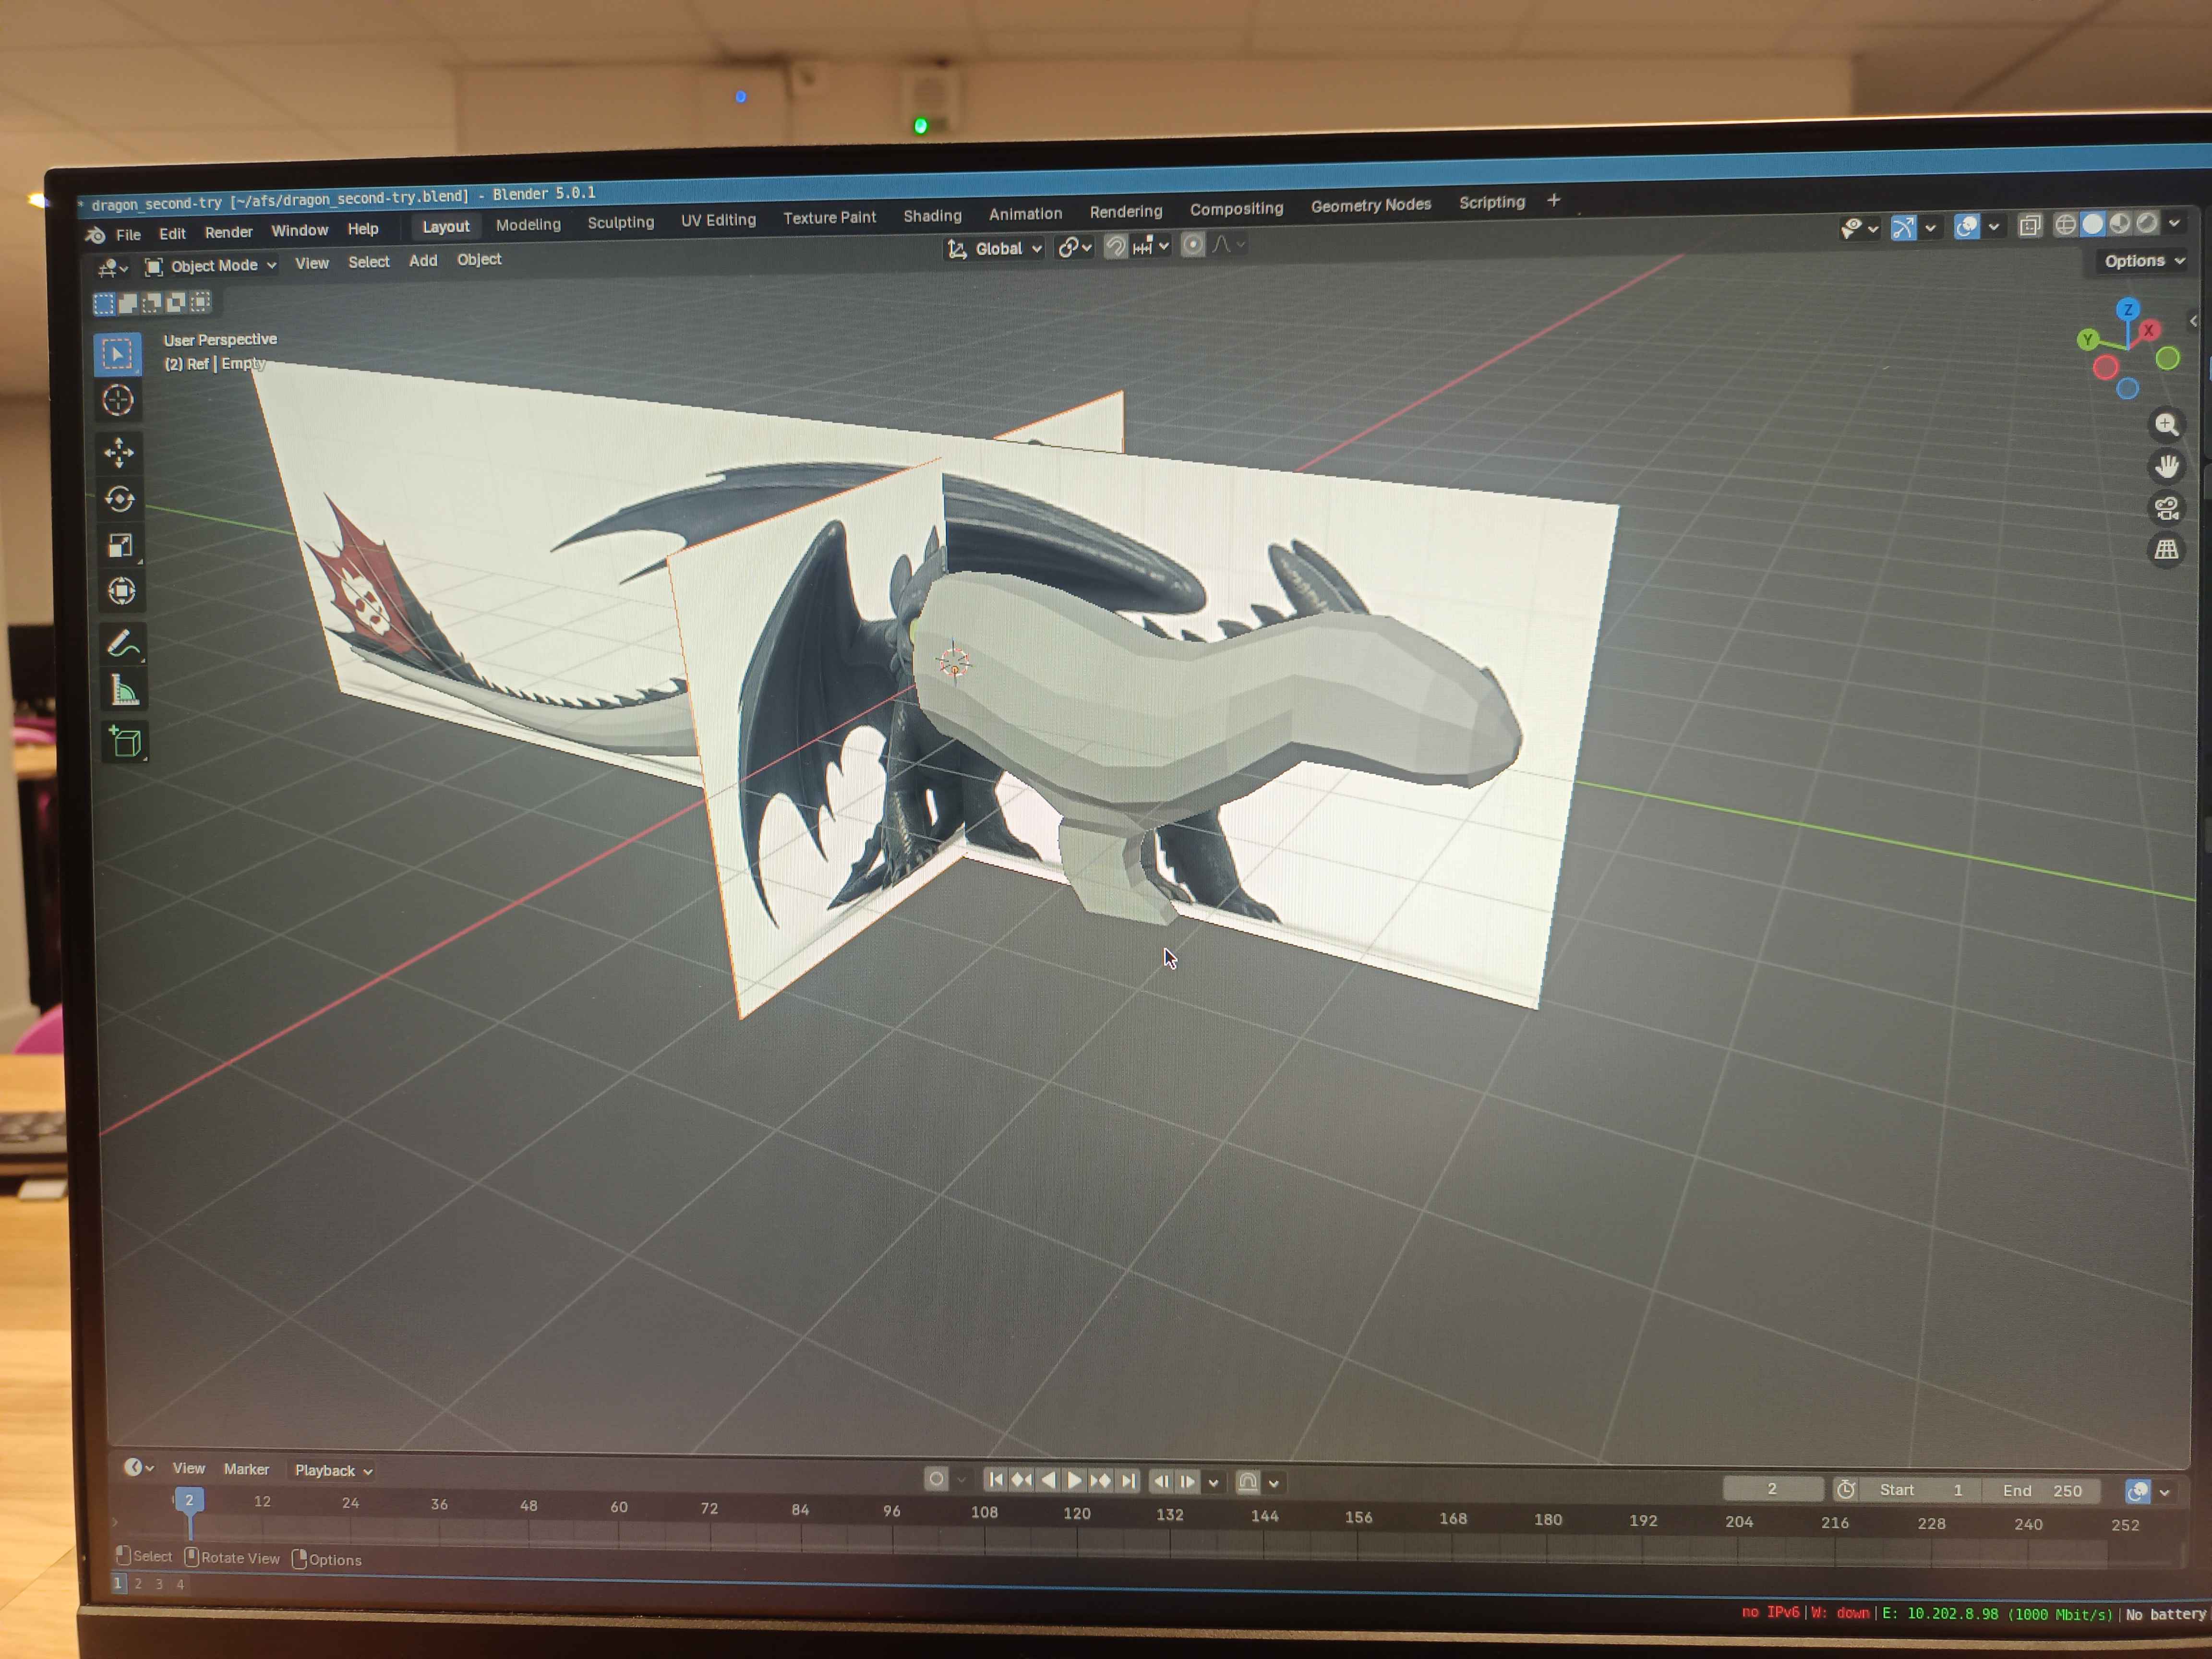Toggle show overlays button
This screenshot has height=1659, width=2212.
(1966, 227)
